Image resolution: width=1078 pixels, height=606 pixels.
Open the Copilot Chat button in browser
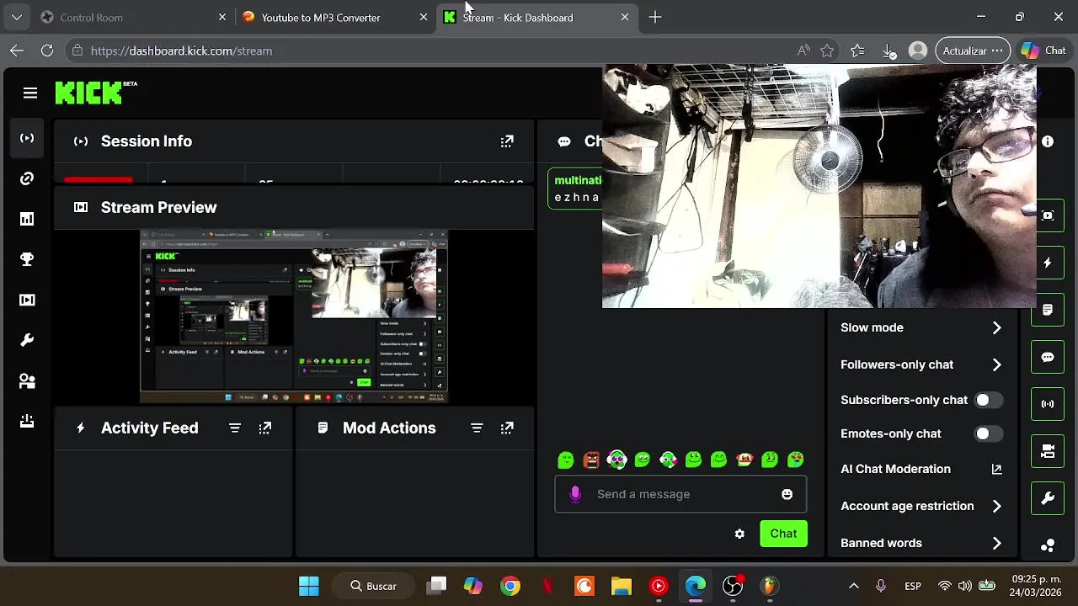coord(1043,50)
